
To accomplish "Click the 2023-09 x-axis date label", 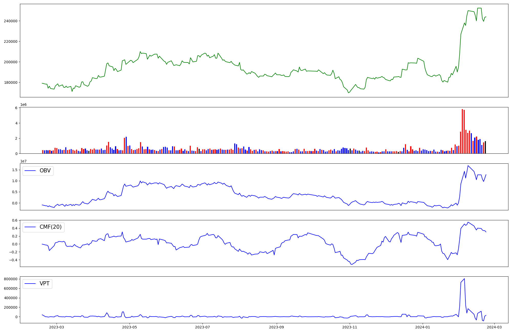I will (x=276, y=327).
